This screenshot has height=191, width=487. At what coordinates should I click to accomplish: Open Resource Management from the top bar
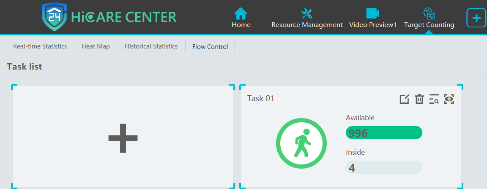point(306,14)
